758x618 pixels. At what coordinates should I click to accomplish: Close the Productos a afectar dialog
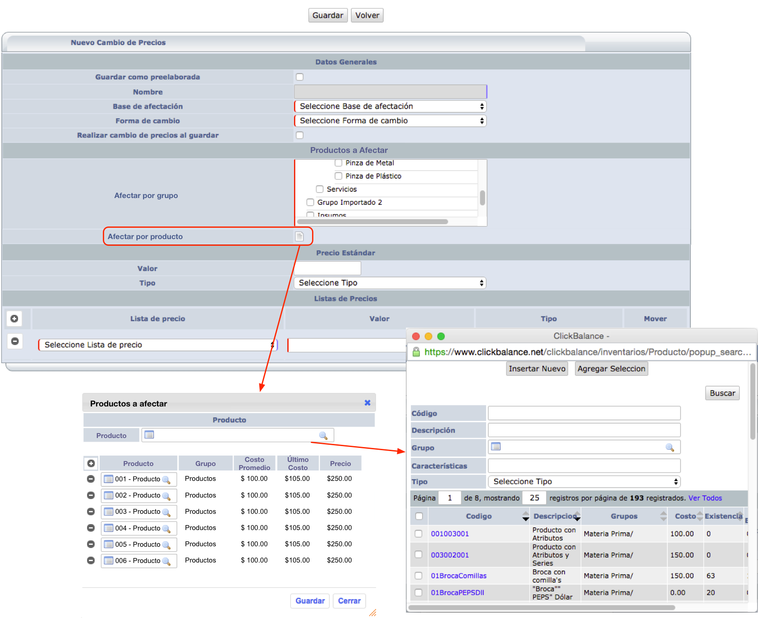pyautogui.click(x=368, y=403)
